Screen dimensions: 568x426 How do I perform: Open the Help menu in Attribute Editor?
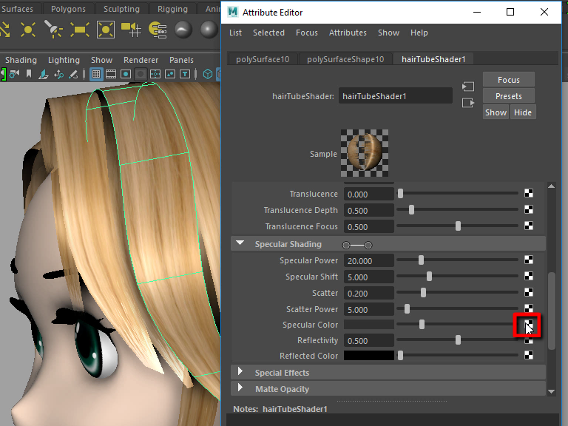pos(419,33)
